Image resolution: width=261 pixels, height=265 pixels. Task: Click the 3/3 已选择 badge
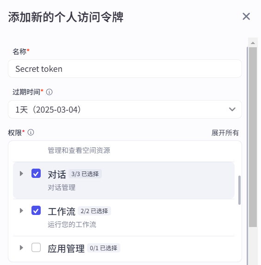[85, 174]
